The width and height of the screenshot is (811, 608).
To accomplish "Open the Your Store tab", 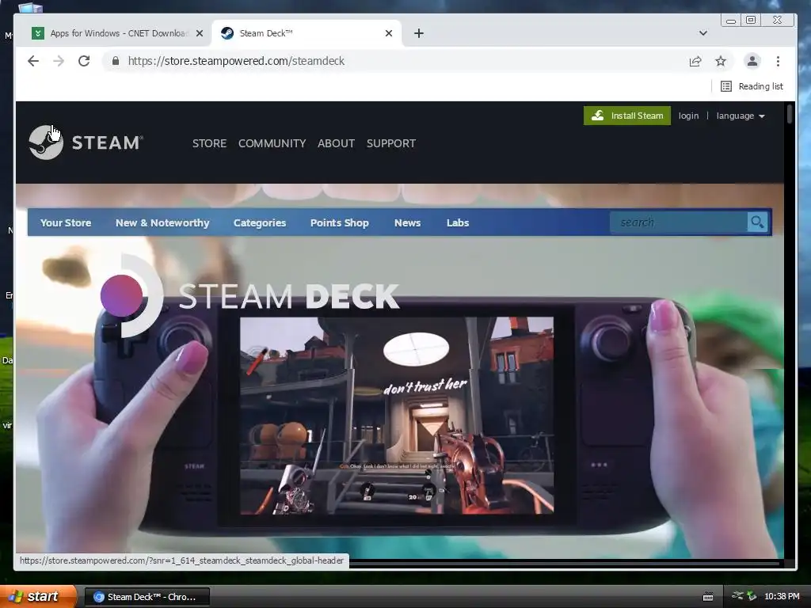I will [66, 222].
